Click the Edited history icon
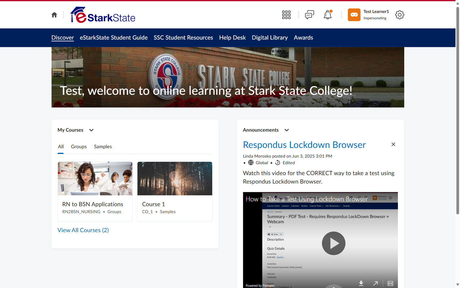 278,163
